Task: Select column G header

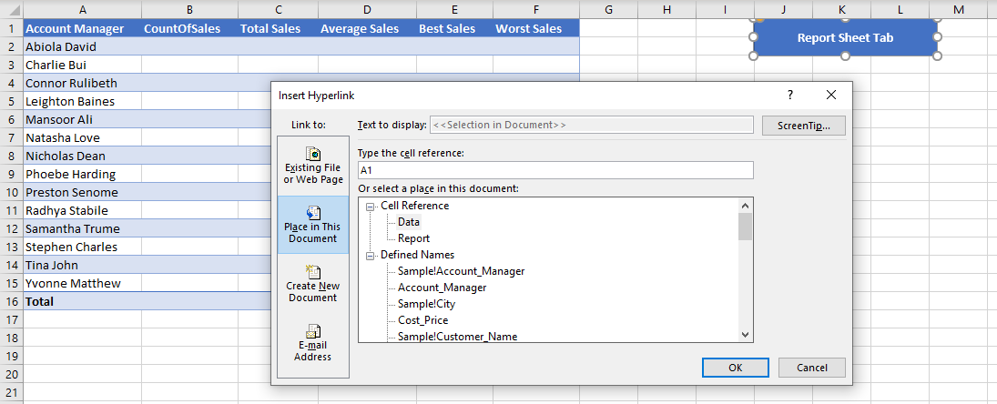Action: pos(608,9)
